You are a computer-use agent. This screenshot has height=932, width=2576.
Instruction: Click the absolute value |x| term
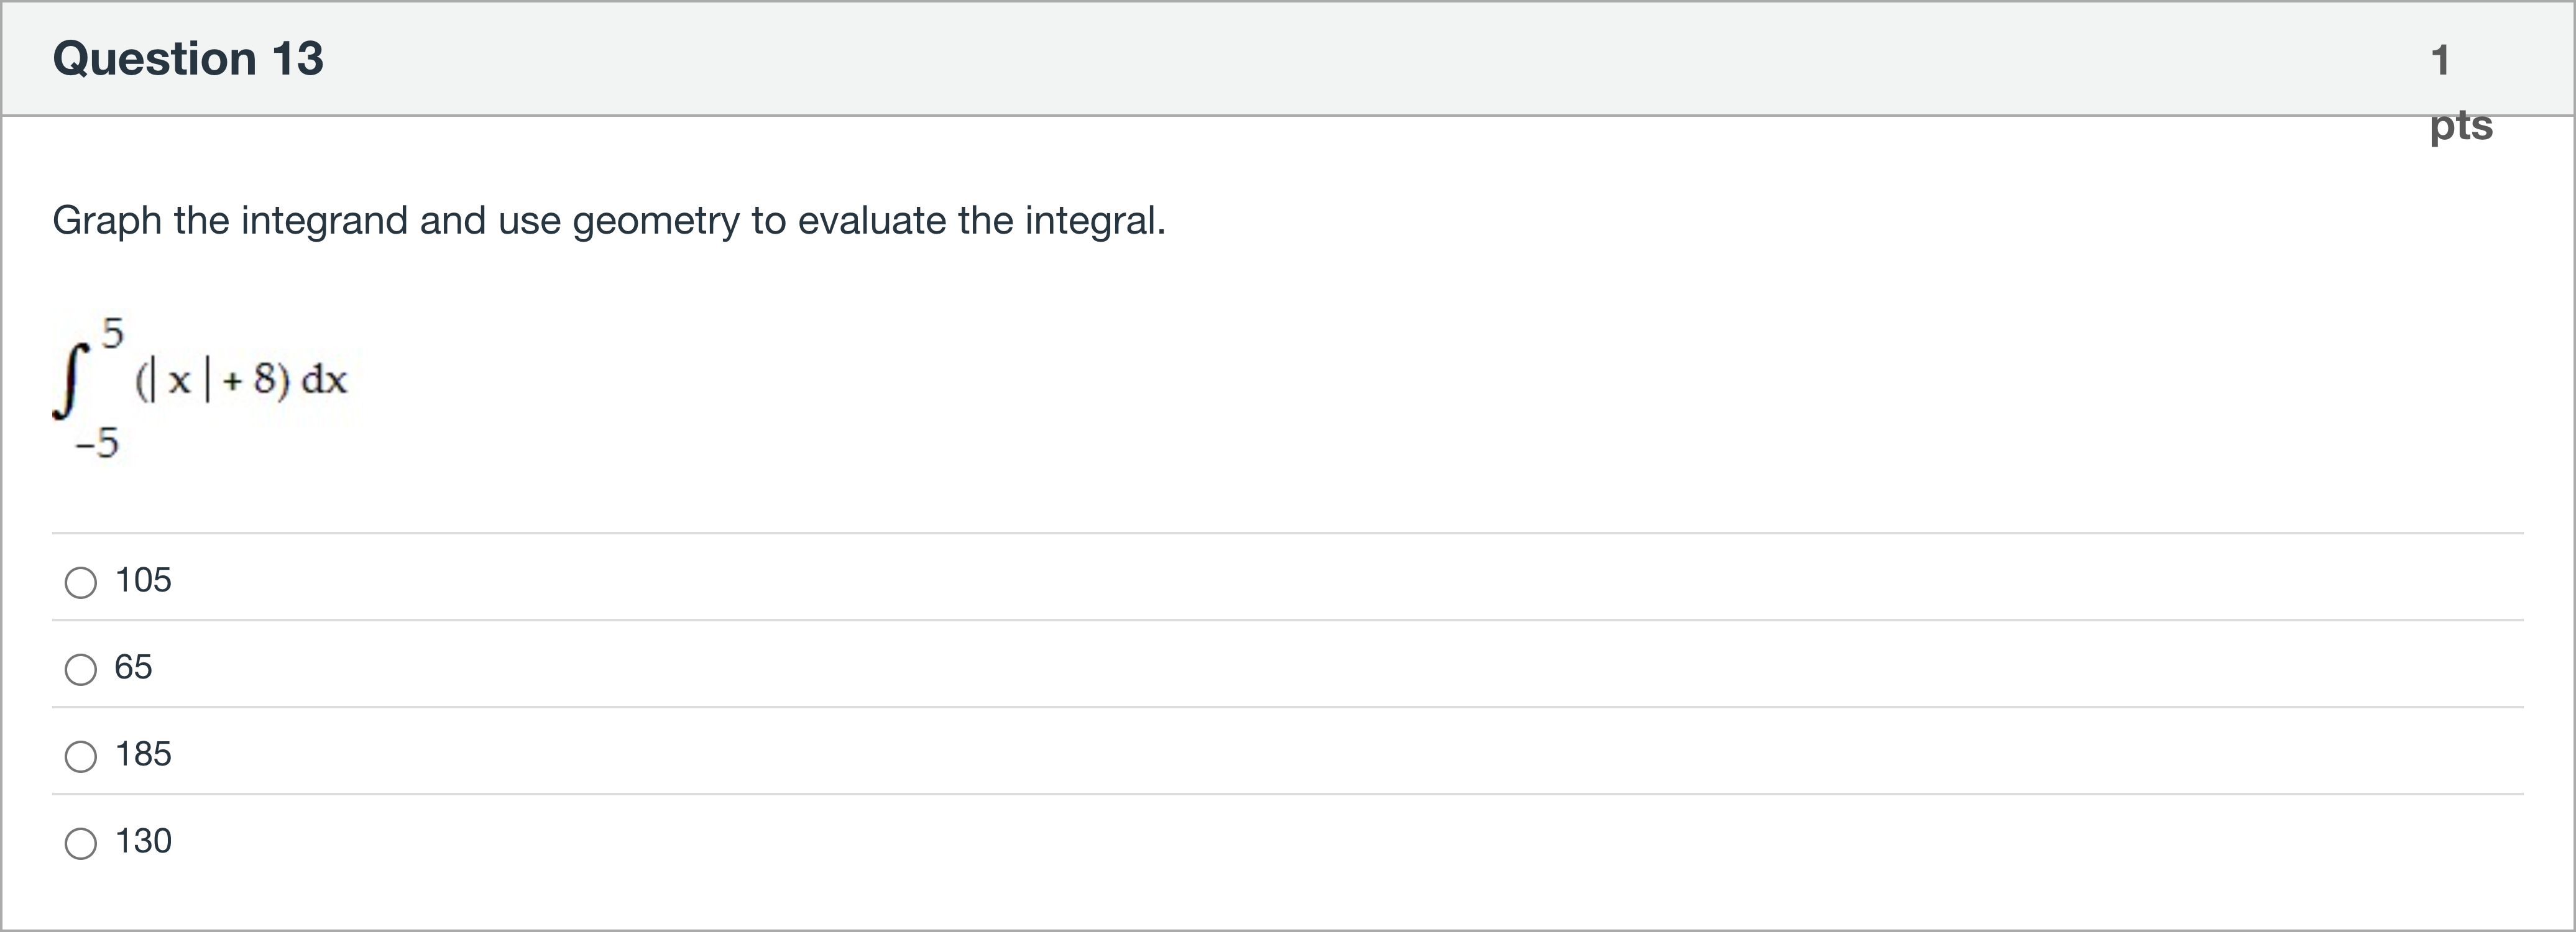(179, 381)
